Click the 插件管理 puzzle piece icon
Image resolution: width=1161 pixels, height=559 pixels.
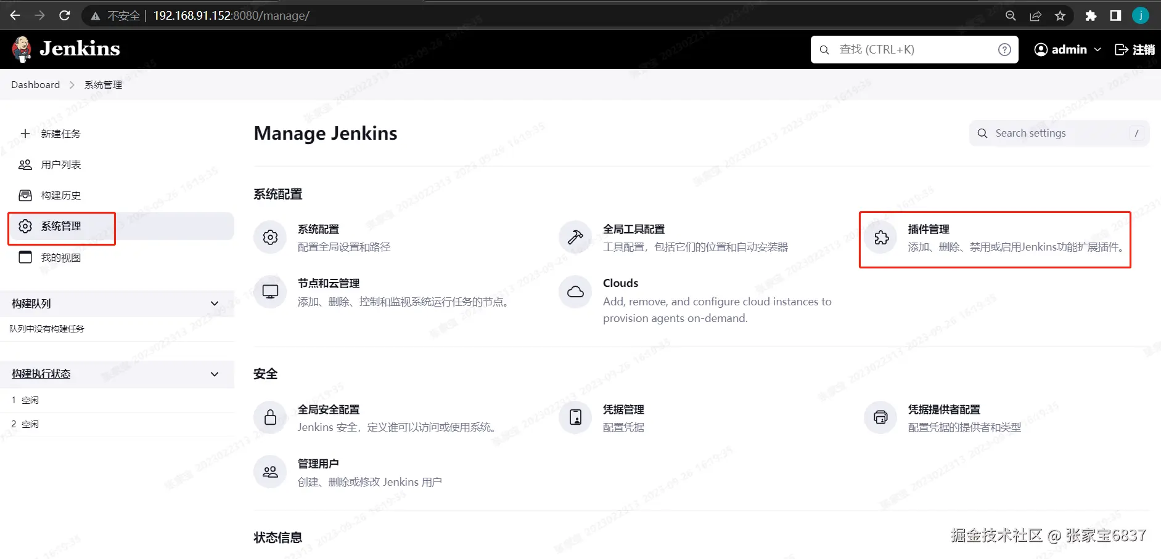[x=880, y=237]
